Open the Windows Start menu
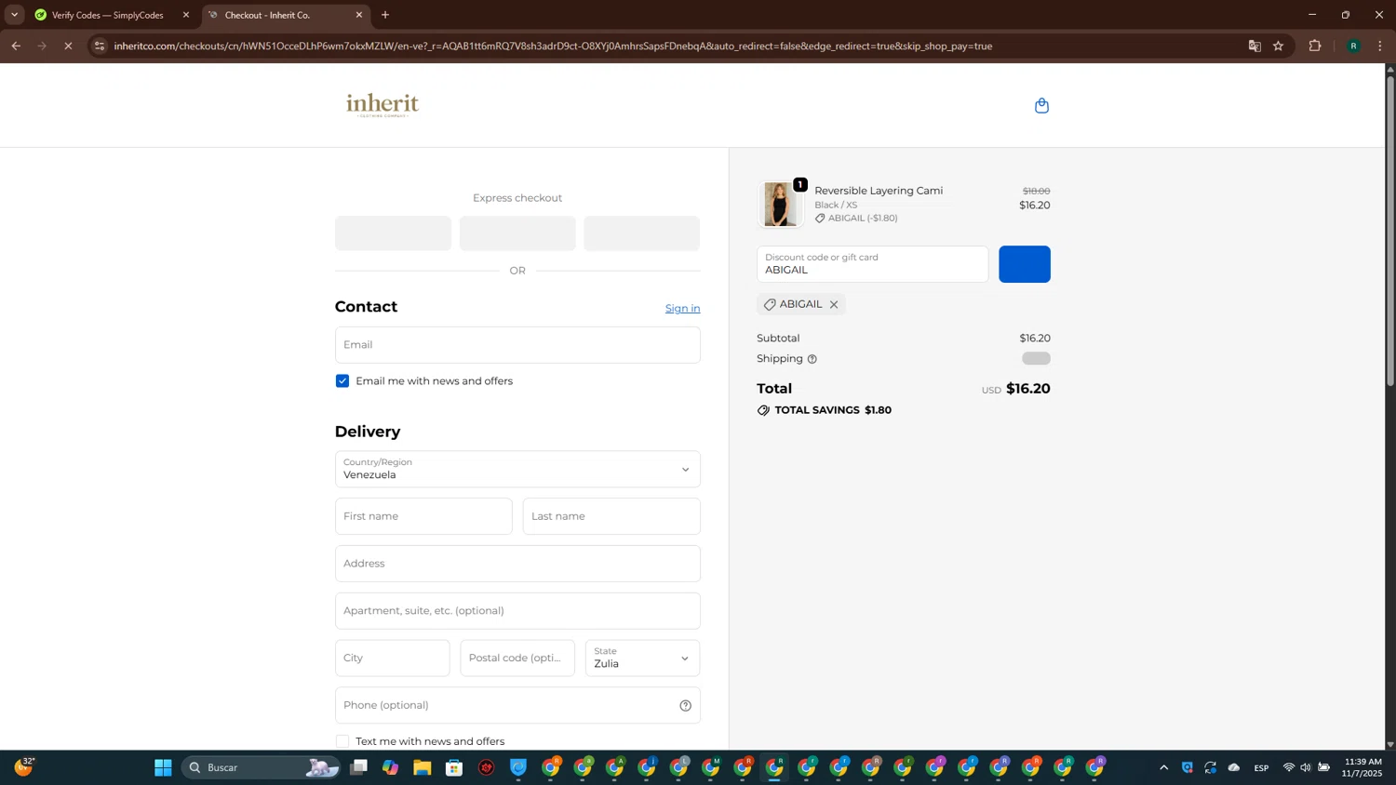 pyautogui.click(x=163, y=767)
